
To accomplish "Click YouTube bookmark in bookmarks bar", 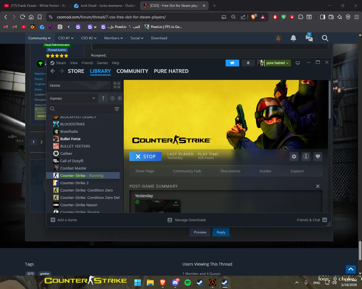I will (24, 27).
